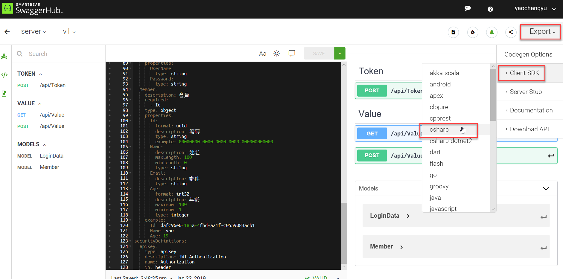Open comments with the speech bubble icon
This screenshot has height=279, width=563.
pos(468,8)
